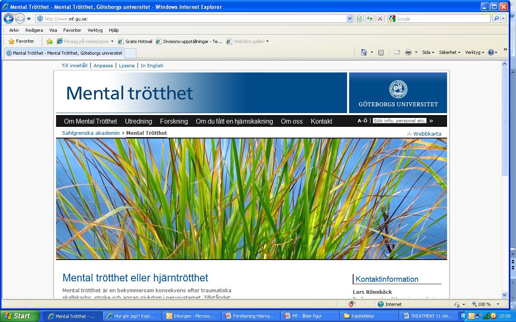Click the Print icon
516x322 pixels.
(408, 52)
